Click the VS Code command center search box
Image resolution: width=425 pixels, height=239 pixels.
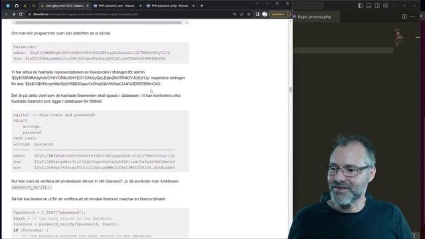coord(308,5)
